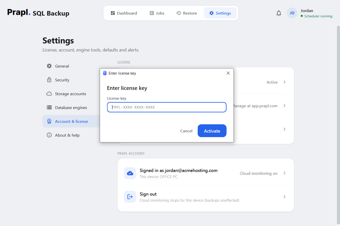Go to the Restore tab

187,13
